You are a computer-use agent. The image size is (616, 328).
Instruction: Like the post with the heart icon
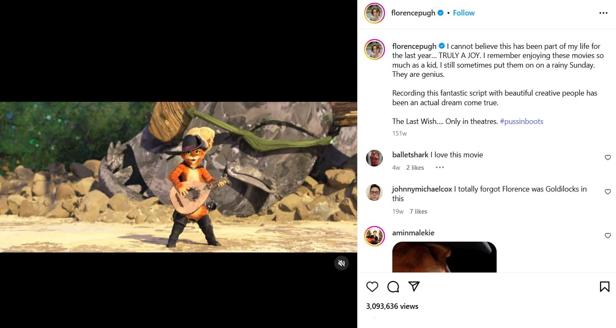[x=372, y=287]
